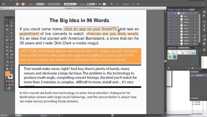Choose the Artboard tool
Viewport: 207px width, 117px height.
coord(7,65)
